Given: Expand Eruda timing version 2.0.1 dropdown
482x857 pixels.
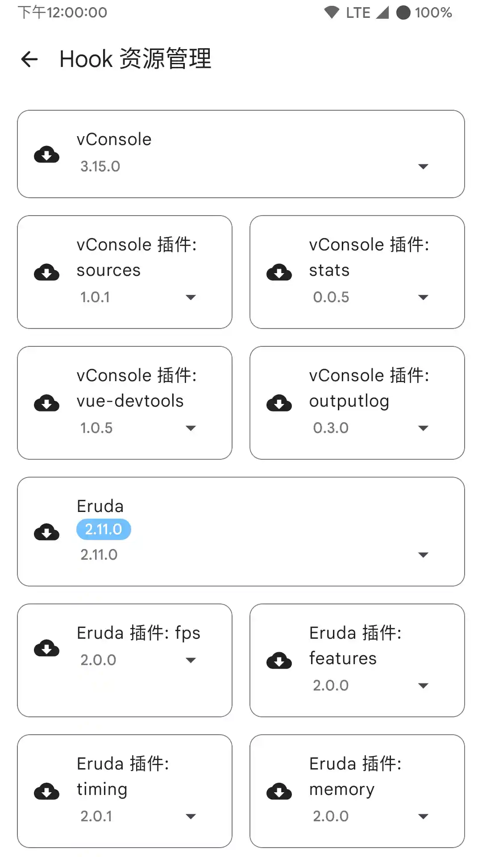Looking at the screenshot, I should click(191, 816).
